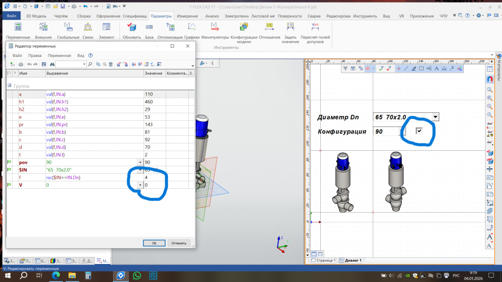Open dropdown arrow in the V variable row

click(x=140, y=185)
